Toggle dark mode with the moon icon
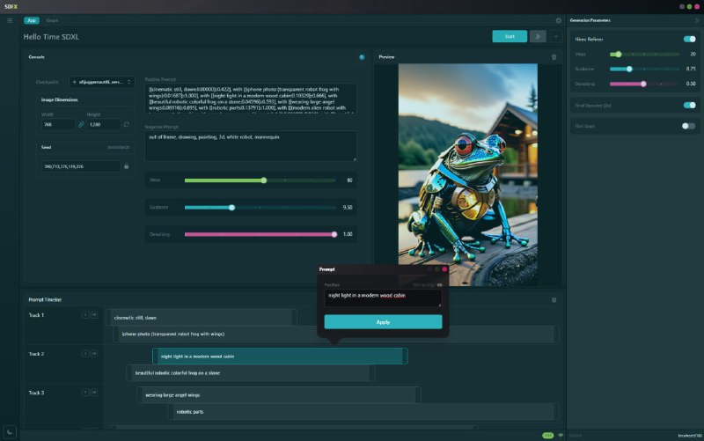Viewport: 704px width, 441px height. pyautogui.click(x=11, y=430)
